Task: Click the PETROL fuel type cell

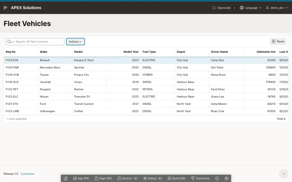Action: click(x=157, y=89)
